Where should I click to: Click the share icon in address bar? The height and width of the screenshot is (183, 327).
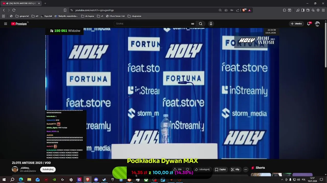coord(238,10)
